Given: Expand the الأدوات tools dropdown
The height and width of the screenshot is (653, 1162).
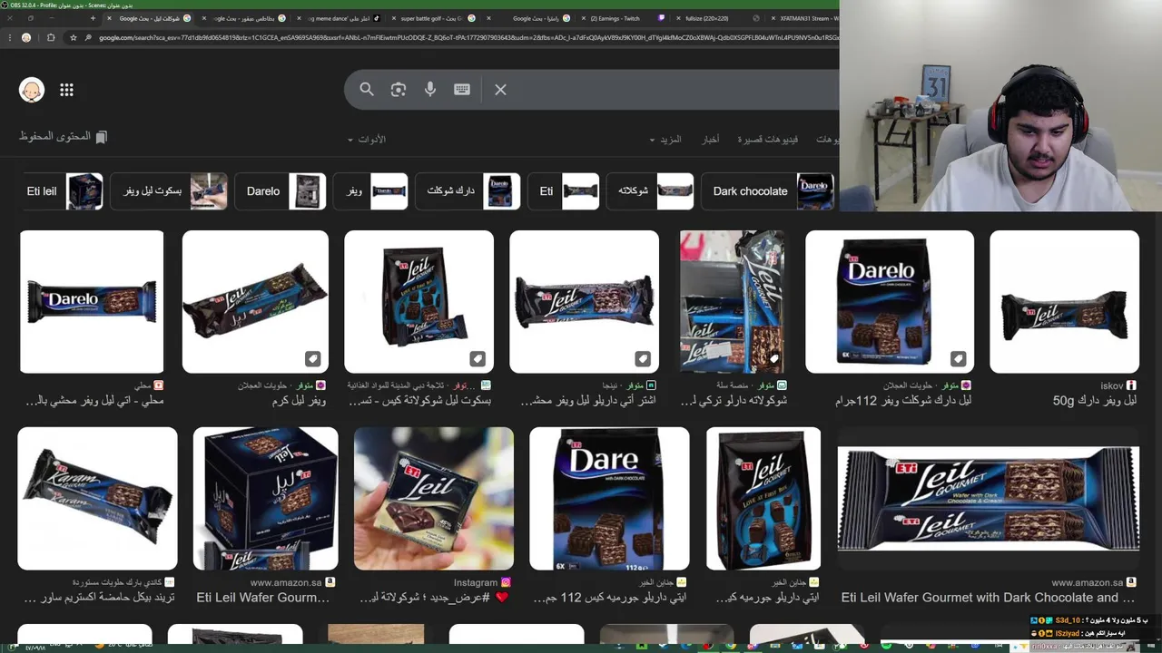Looking at the screenshot, I should [367, 140].
